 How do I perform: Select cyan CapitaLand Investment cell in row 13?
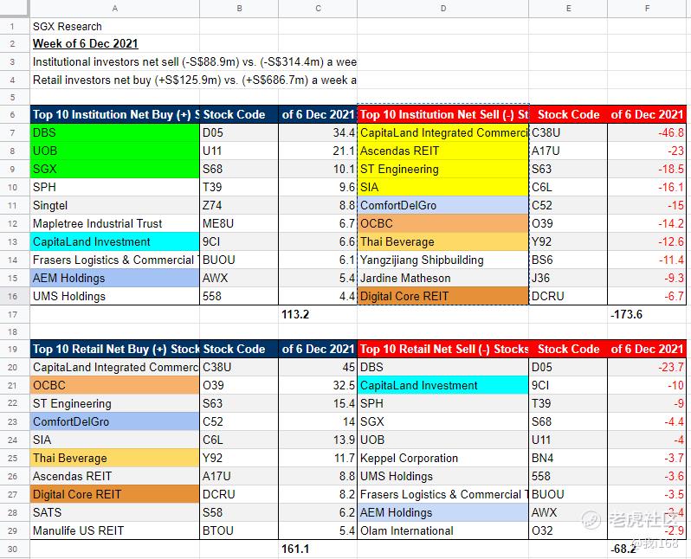point(114,241)
